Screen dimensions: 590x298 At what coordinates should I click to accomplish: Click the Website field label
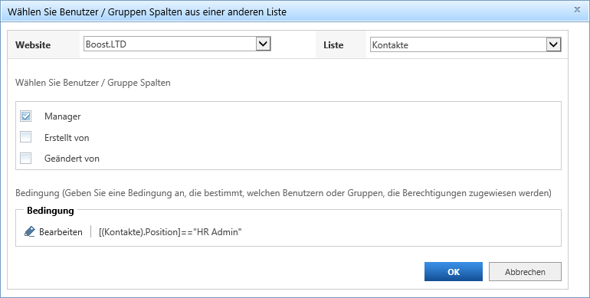33,44
